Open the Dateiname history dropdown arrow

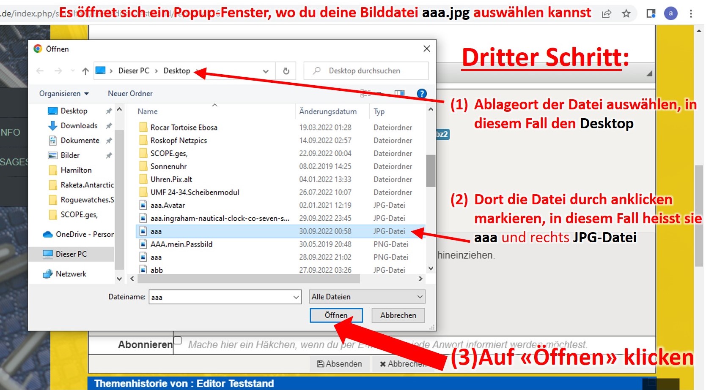(296, 297)
